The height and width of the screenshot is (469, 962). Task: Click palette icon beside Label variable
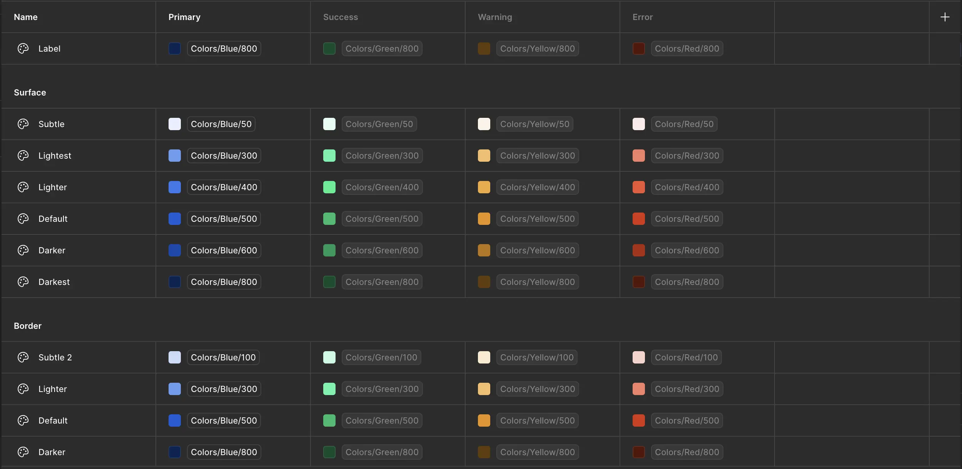click(23, 49)
